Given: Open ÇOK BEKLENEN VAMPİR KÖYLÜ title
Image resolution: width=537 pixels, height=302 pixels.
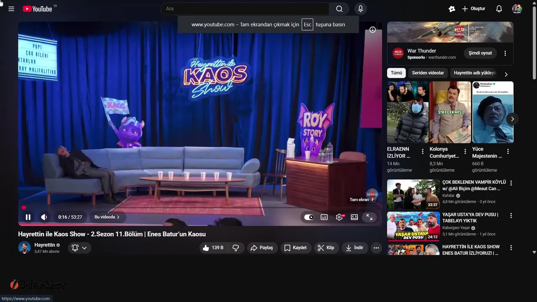Looking at the screenshot, I should 474,185.
